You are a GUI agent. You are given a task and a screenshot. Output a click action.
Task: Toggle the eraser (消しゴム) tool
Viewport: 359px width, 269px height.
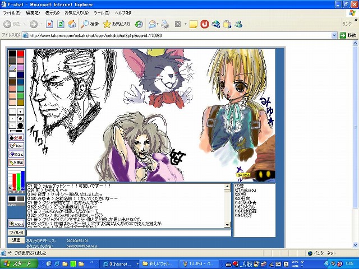pos(16,154)
